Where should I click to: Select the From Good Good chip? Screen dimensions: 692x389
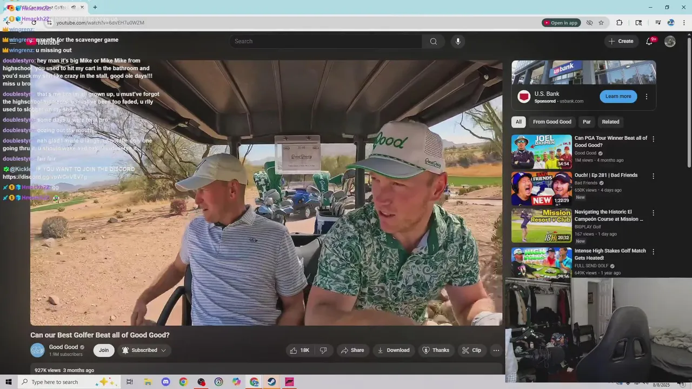point(552,122)
